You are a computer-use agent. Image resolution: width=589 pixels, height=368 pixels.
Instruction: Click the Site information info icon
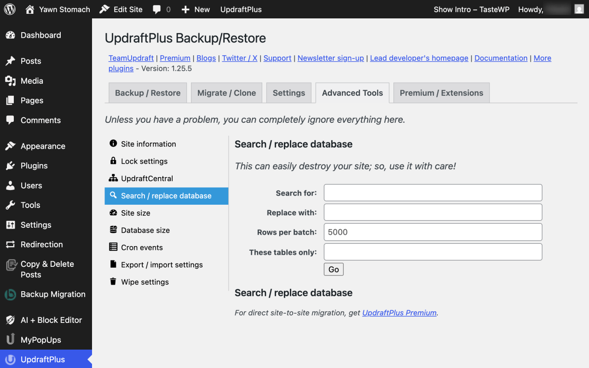point(113,144)
